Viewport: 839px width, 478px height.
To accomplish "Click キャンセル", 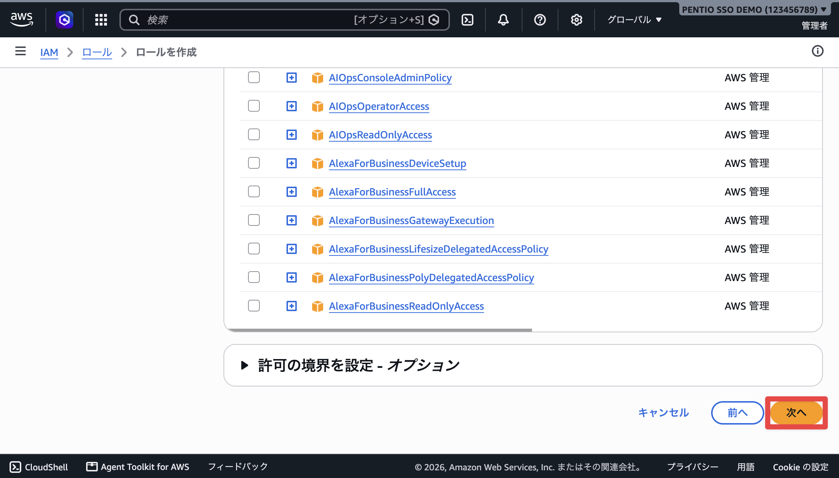I will click(664, 413).
